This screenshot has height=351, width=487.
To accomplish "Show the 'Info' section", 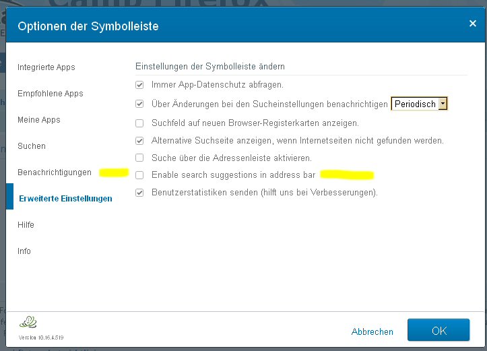I will pos(24,251).
